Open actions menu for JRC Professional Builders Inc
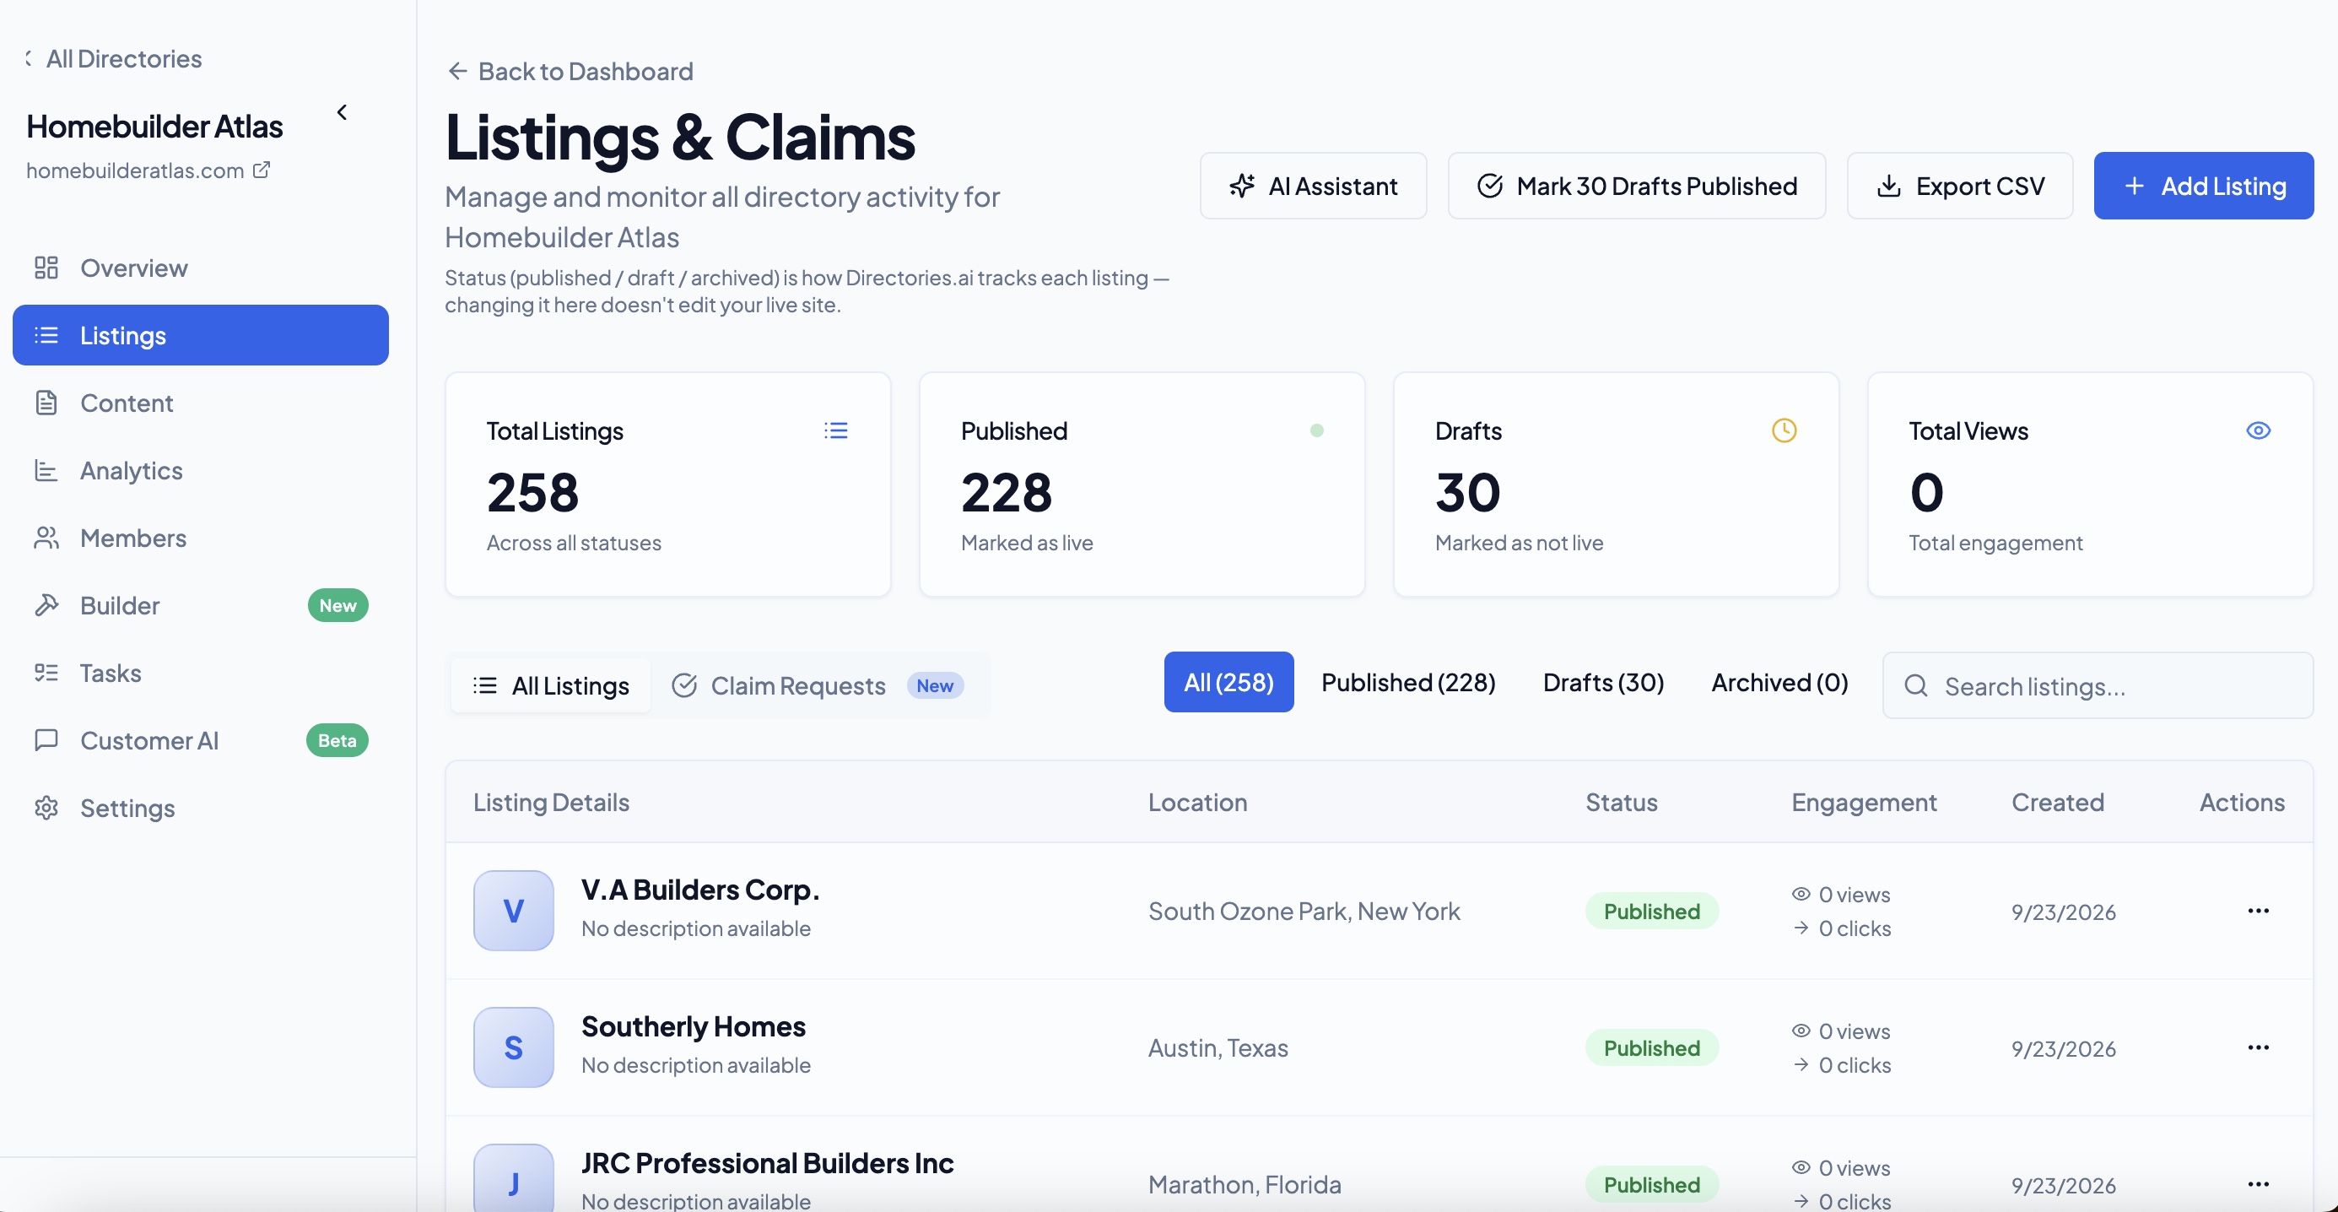The width and height of the screenshot is (2338, 1212). coord(2258,1184)
